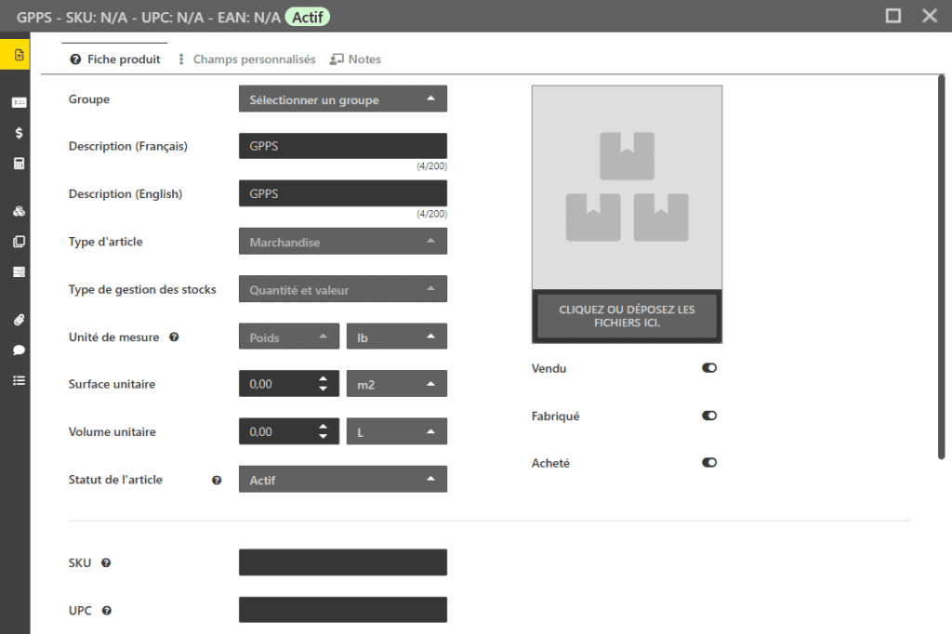This screenshot has width=952, height=634.
Task: Open the paperclip attachments icon
Action: click(19, 320)
